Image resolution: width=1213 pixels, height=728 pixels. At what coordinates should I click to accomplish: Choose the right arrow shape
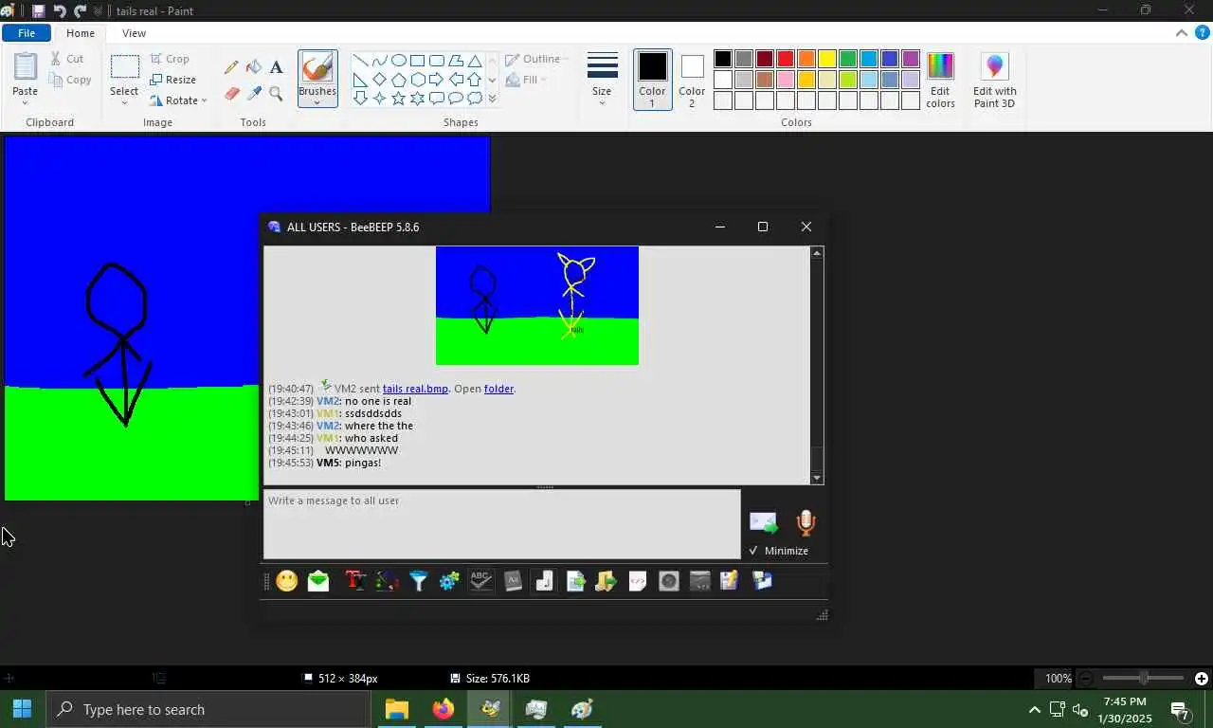click(x=436, y=79)
